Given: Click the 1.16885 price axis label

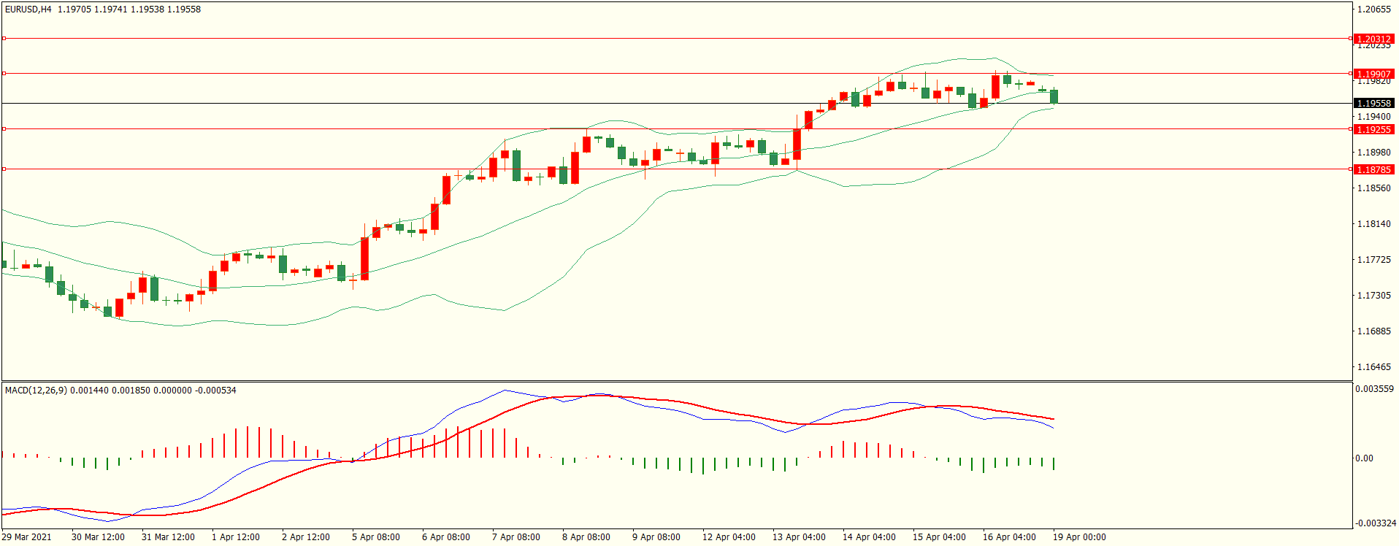Looking at the screenshot, I should (1373, 331).
